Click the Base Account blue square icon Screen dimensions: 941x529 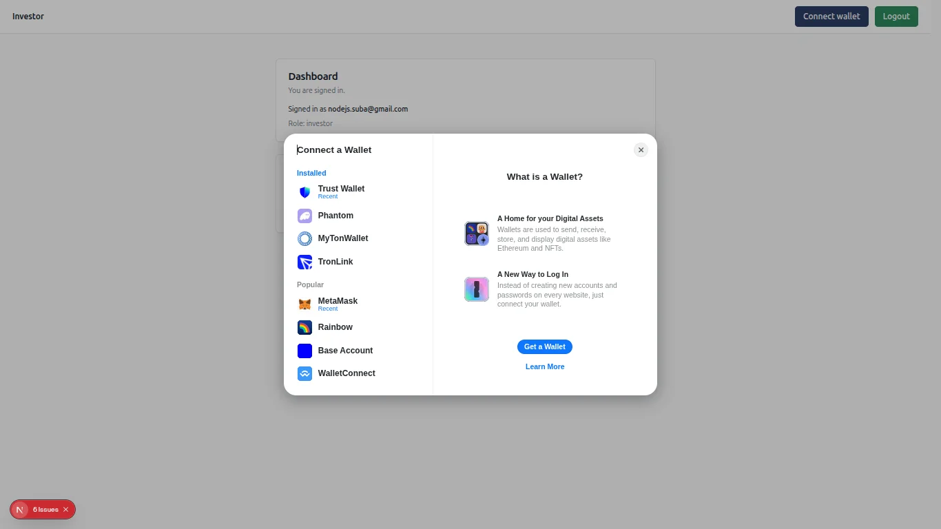point(304,351)
